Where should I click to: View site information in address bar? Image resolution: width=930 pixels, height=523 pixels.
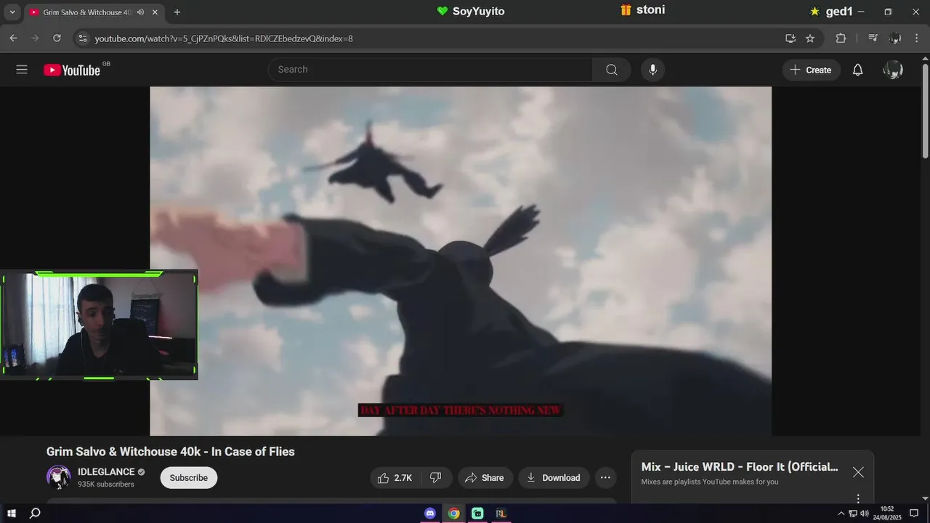click(82, 38)
